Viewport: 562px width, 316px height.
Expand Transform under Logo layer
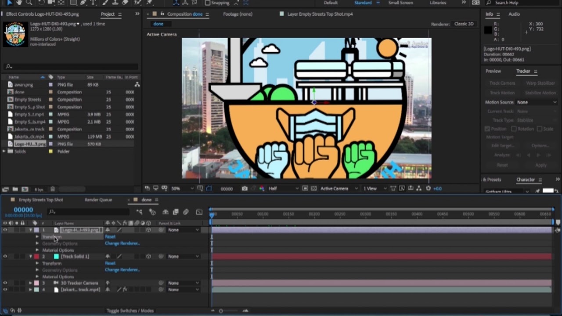(x=37, y=237)
